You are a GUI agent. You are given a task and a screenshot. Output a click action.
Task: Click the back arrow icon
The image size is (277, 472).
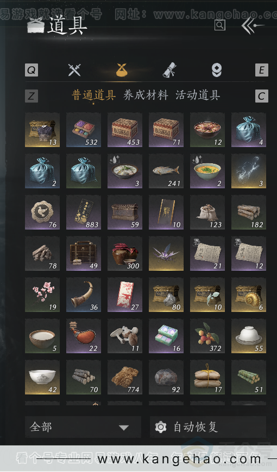point(253,25)
